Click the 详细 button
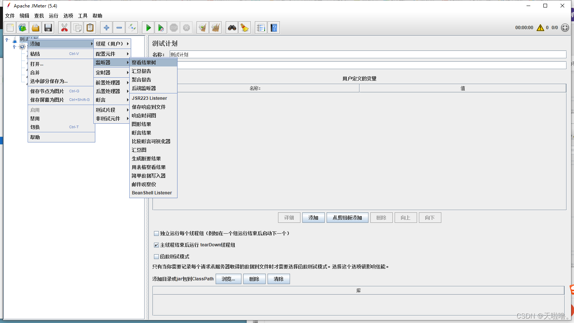574x323 pixels. (x=289, y=218)
